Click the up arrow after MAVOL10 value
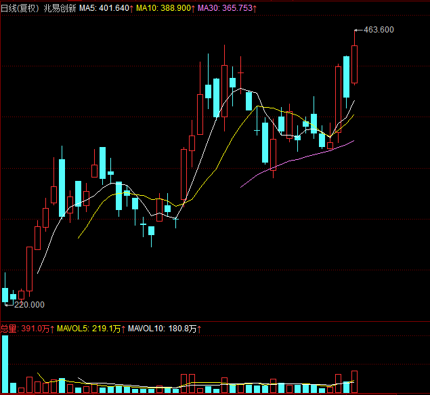This screenshot has height=395, width=430. (x=200, y=329)
